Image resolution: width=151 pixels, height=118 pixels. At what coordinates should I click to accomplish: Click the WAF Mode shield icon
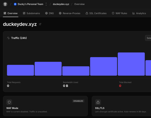[x=9, y=102]
